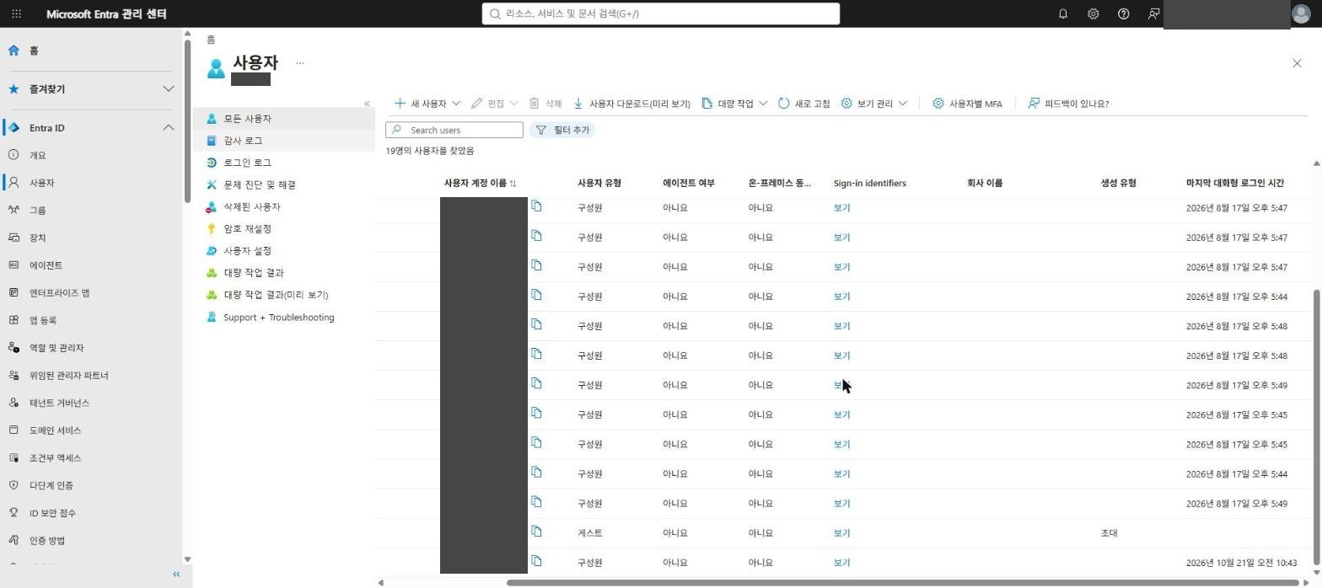Click 새로 고침 to refresh list
1322x588 pixels.
(803, 104)
